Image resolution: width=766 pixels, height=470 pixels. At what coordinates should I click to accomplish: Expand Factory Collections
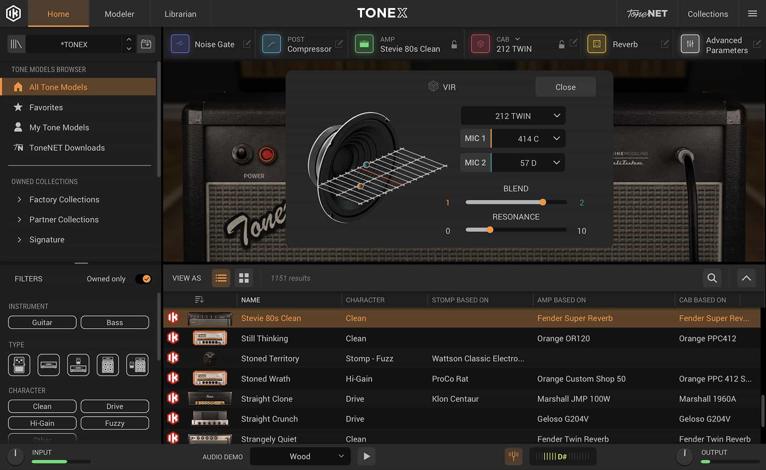[x=19, y=200]
